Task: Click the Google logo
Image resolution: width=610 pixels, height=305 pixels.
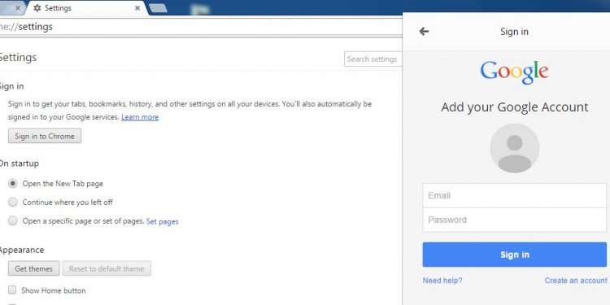Action: (514, 72)
